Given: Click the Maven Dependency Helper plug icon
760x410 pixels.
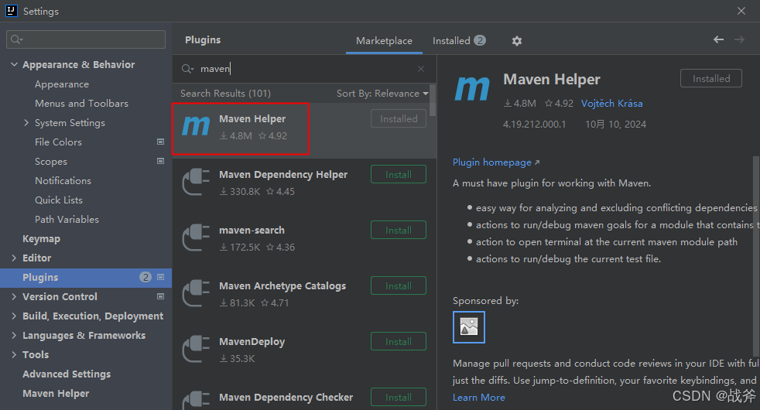Looking at the screenshot, I should (x=196, y=183).
